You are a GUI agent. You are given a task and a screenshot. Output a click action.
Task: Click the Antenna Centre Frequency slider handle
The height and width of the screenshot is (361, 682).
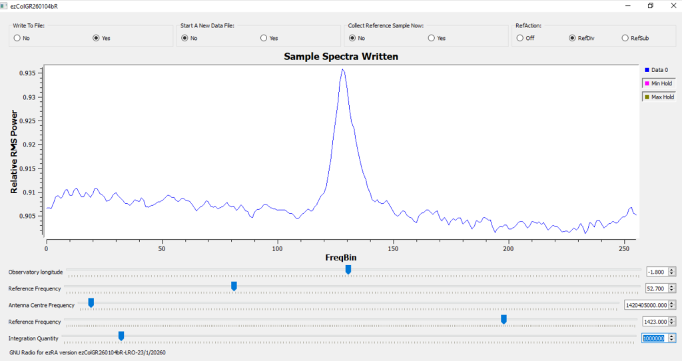point(91,303)
